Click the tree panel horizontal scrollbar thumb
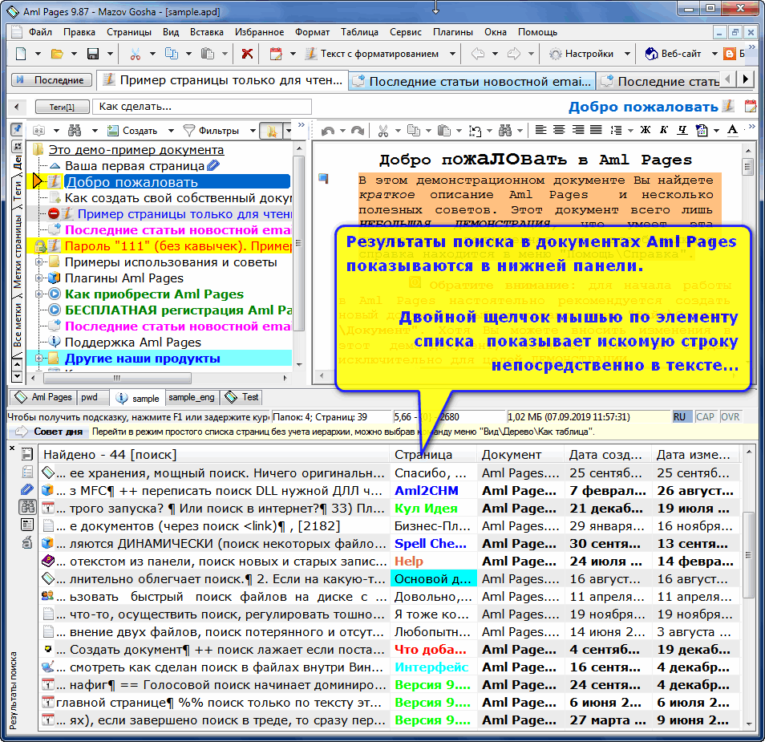This screenshot has height=742, width=765. tap(117, 378)
